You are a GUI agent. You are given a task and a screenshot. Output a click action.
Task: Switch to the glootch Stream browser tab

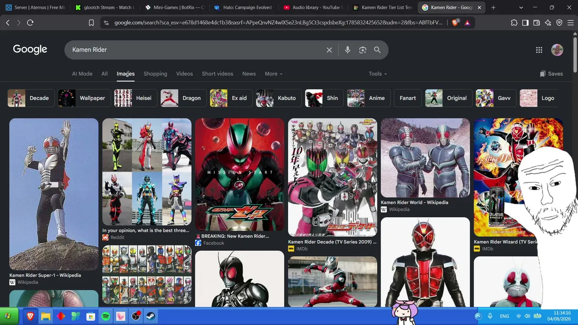pos(105,8)
